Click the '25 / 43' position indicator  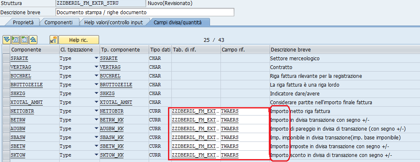(x=214, y=40)
